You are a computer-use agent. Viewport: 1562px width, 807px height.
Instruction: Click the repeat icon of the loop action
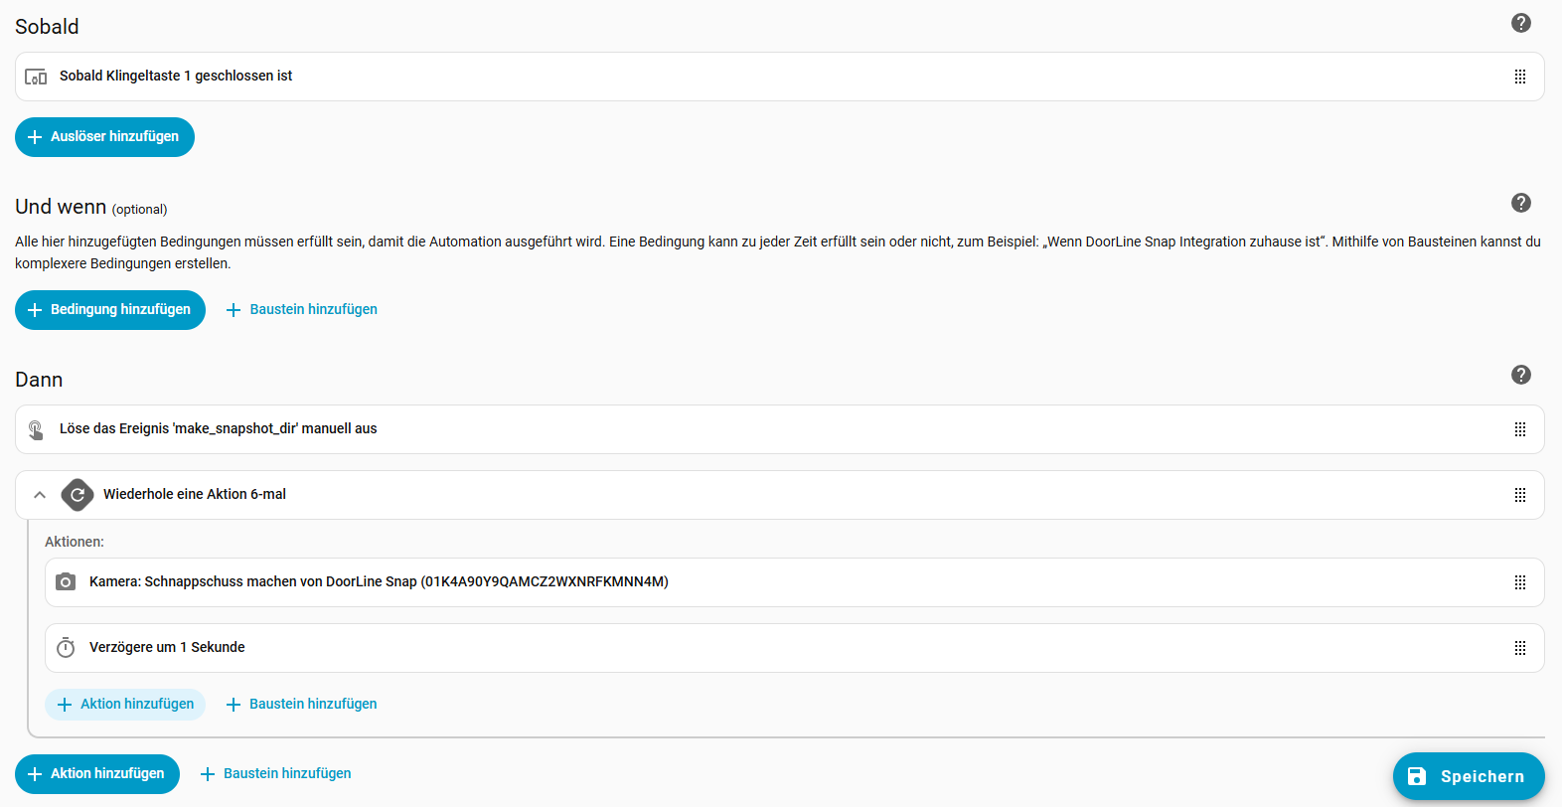[x=78, y=495]
